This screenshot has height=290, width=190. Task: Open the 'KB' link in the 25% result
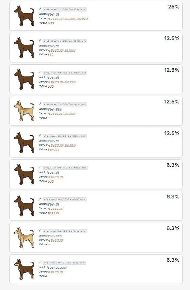pos(57,14)
